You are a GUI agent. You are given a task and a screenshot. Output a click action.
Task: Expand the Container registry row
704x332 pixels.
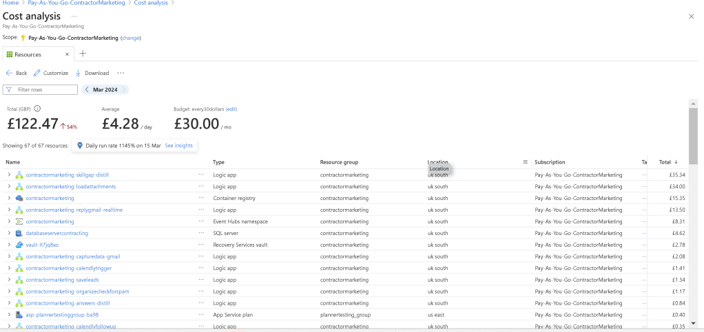9,198
